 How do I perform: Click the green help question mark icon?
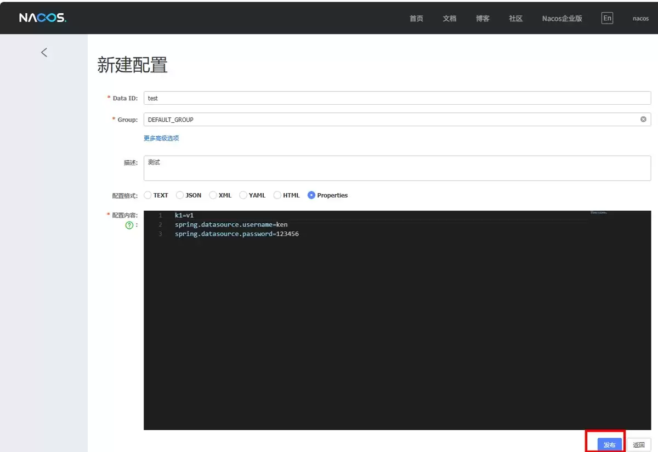click(x=129, y=225)
